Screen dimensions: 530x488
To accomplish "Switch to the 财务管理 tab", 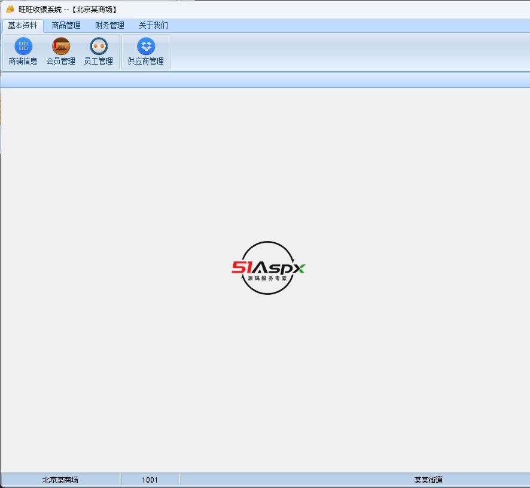I will click(109, 25).
